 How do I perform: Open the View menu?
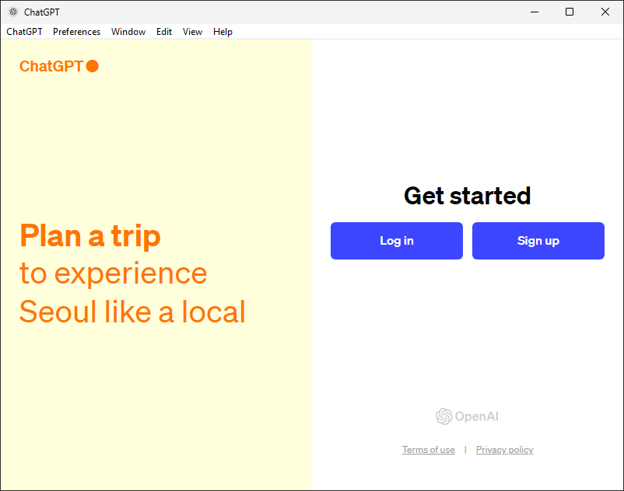192,32
